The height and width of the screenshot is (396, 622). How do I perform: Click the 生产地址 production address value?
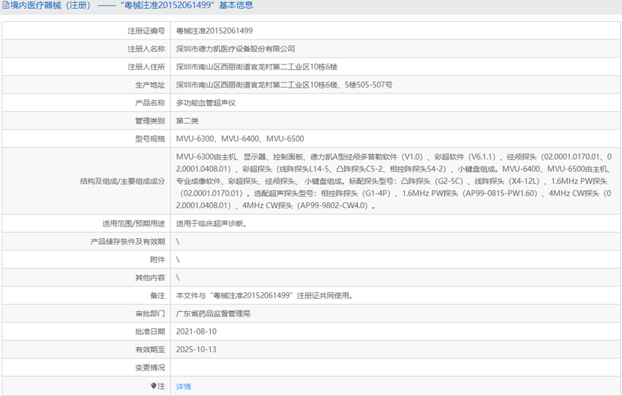284,85
